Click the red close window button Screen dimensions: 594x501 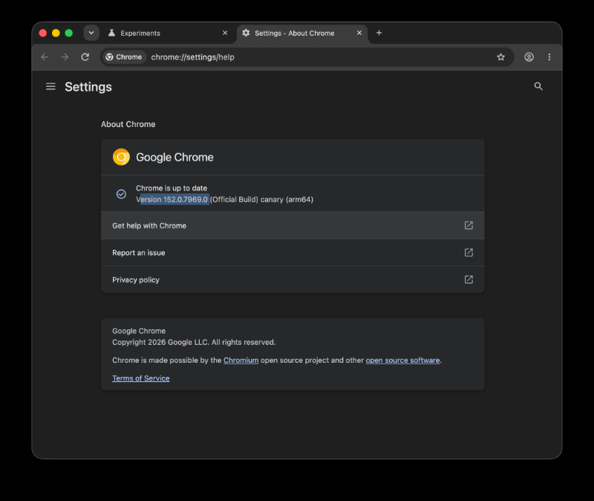click(43, 33)
